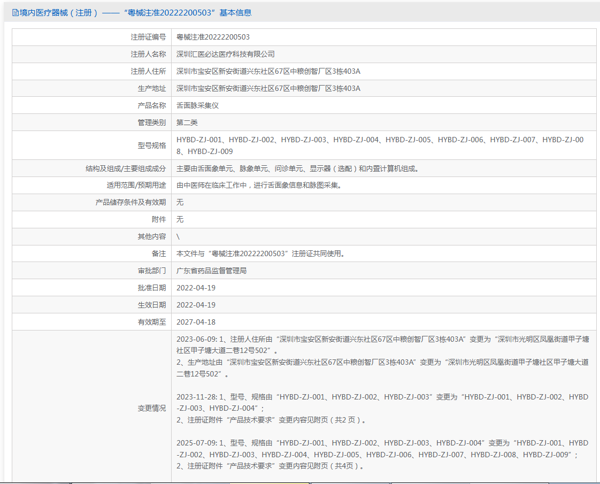Click the 管理类别 label

[x=151, y=123]
